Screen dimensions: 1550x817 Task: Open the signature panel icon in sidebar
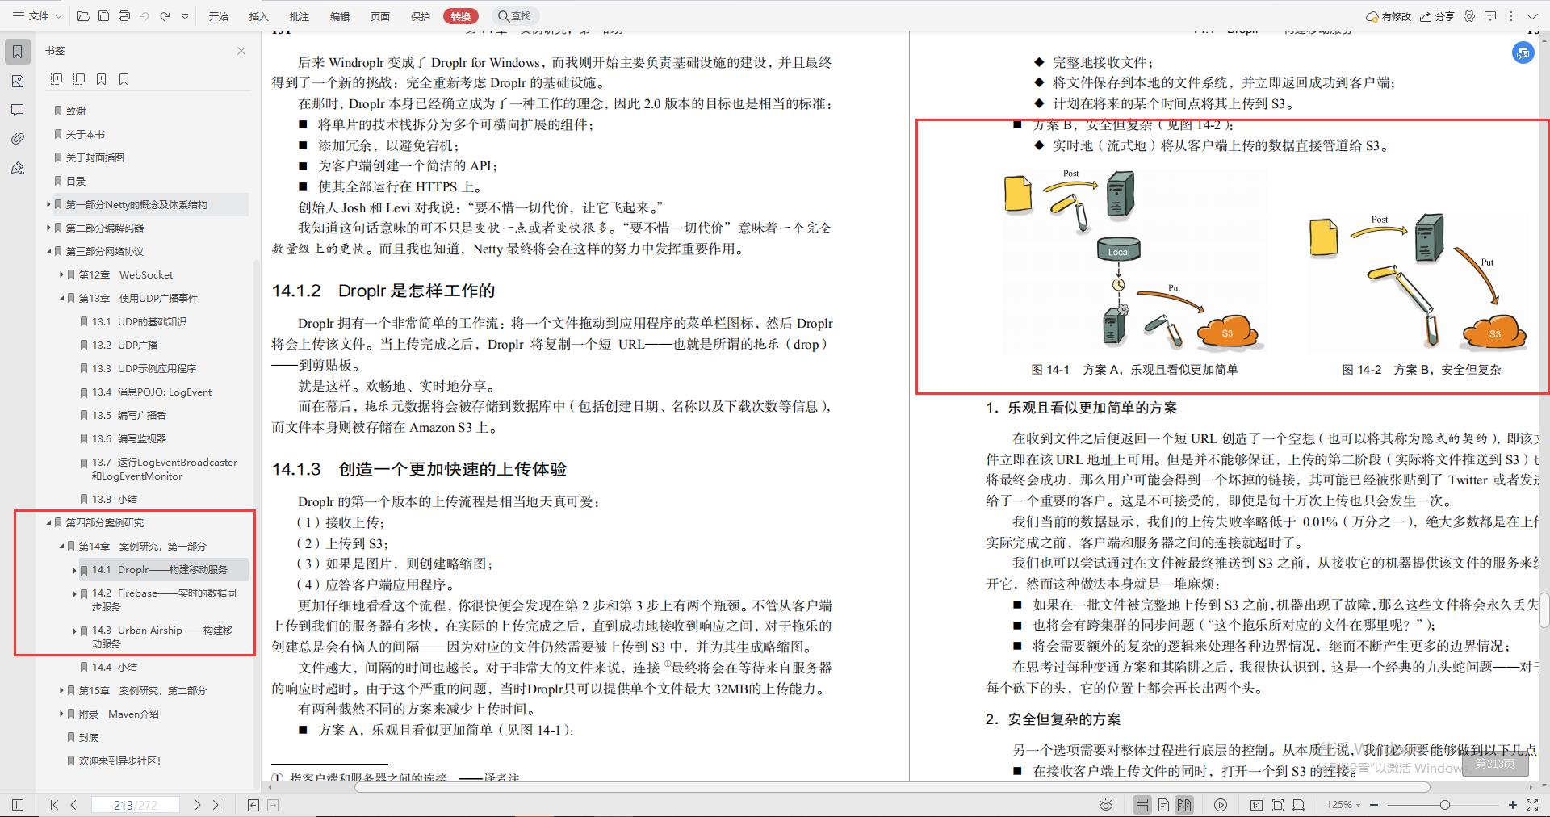[x=18, y=168]
